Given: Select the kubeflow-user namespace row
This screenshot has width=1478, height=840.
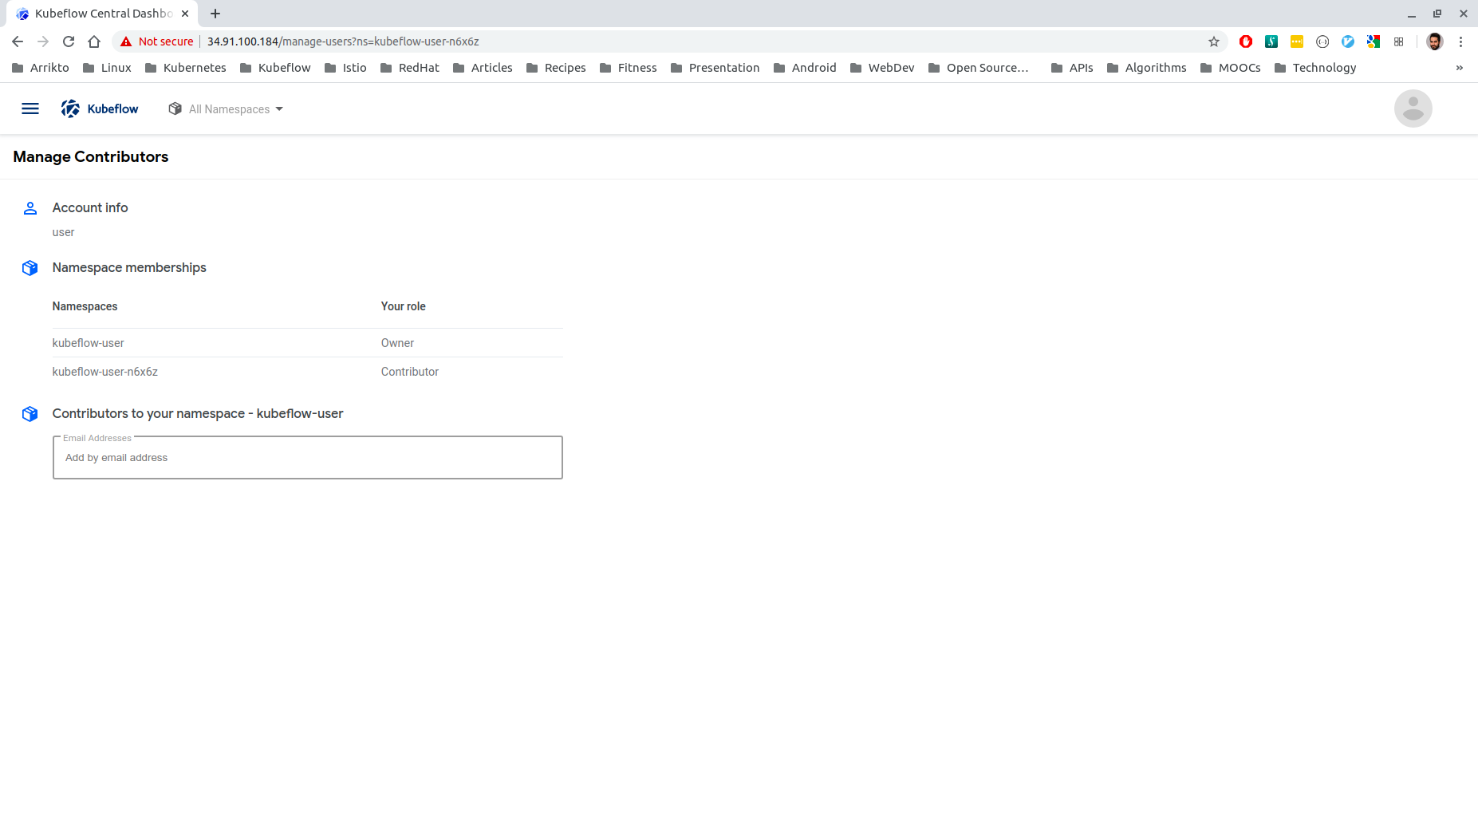Looking at the screenshot, I should pyautogui.click(x=308, y=343).
